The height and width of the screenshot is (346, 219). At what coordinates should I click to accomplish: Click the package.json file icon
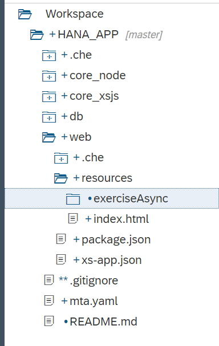[61, 239]
